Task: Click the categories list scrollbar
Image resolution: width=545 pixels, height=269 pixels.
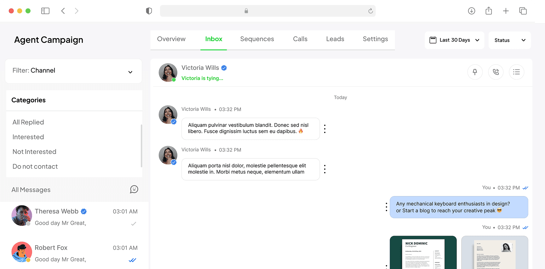Action: [x=141, y=146]
